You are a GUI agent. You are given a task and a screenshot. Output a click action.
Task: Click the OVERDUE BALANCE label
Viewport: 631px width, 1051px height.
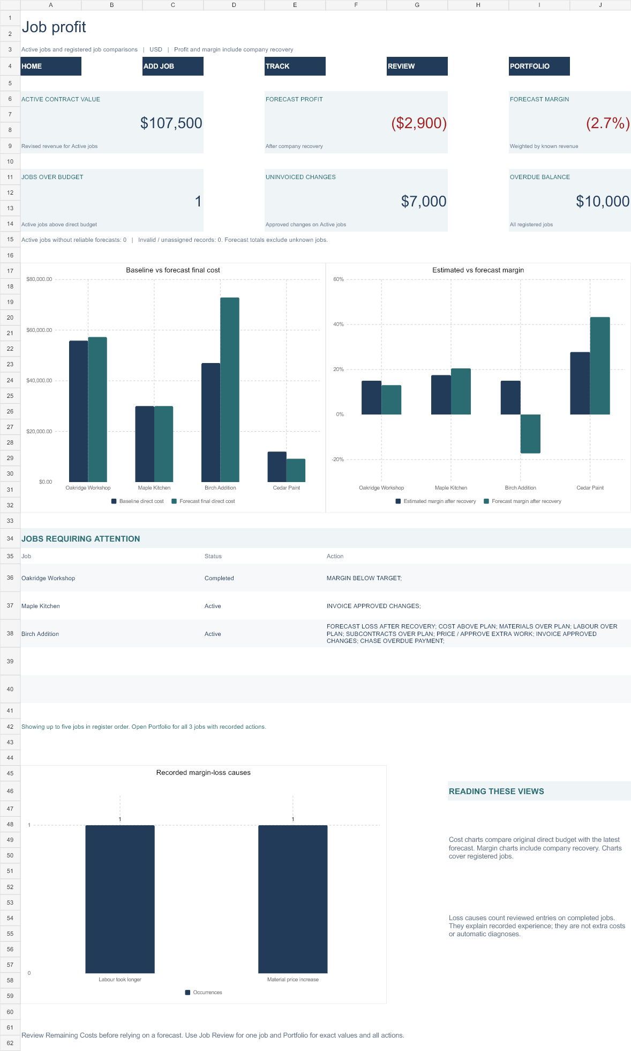[x=540, y=177]
